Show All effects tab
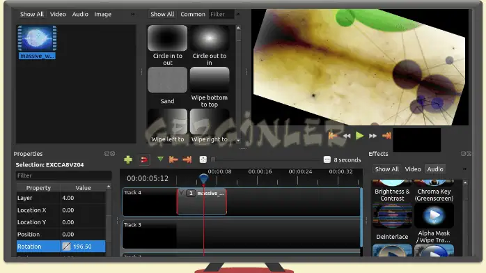486x273 pixels. pyautogui.click(x=387, y=169)
